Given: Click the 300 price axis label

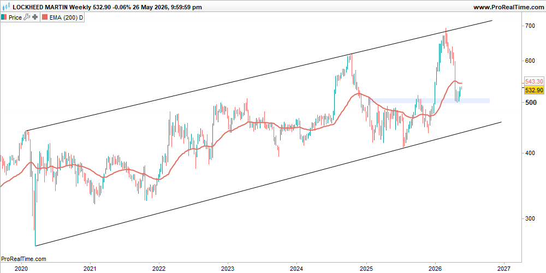Looking at the screenshot, I should click(530, 218).
